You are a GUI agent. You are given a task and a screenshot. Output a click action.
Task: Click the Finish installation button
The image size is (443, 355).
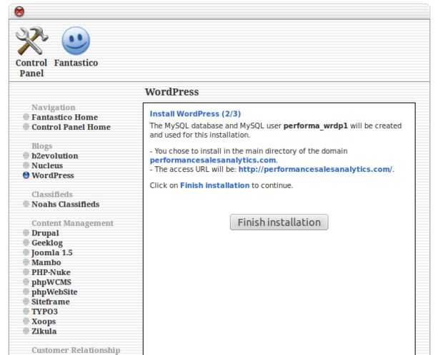(279, 222)
